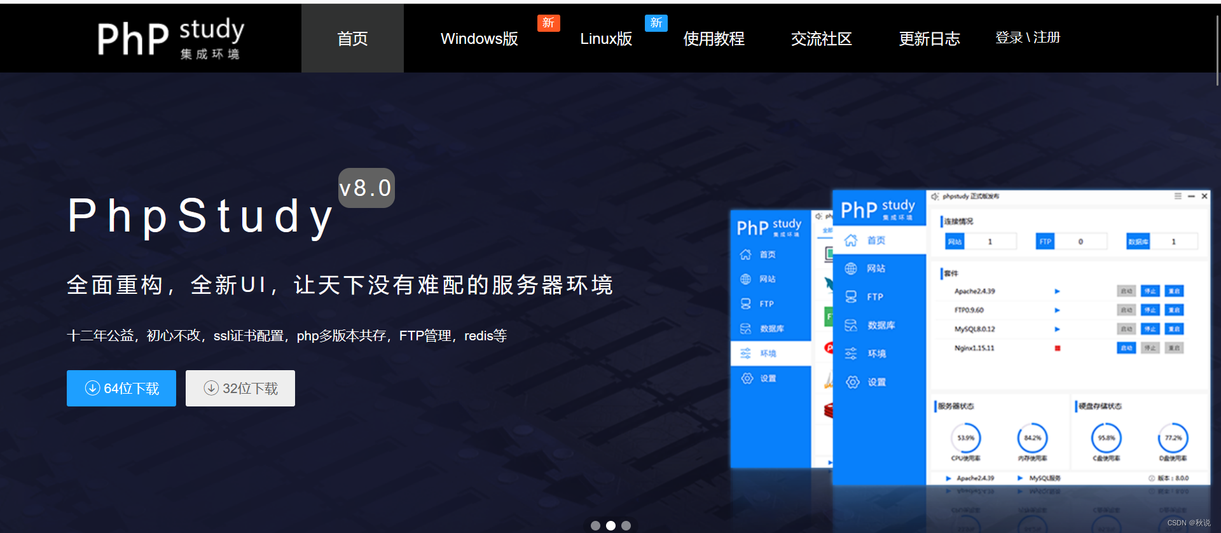Viewport: 1221px width, 533px height.
Task: Open the Linux版 menu item
Action: [606, 39]
